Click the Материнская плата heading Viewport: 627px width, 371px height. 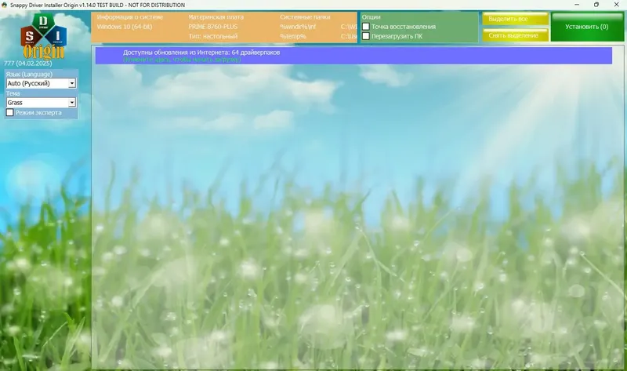[216, 17]
